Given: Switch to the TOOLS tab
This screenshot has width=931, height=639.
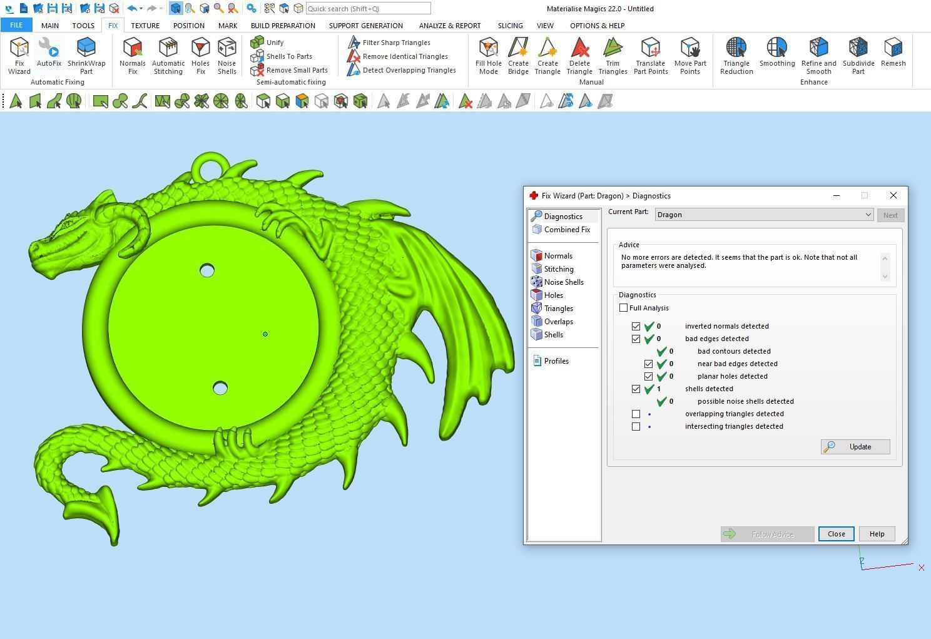Looking at the screenshot, I should pos(83,26).
